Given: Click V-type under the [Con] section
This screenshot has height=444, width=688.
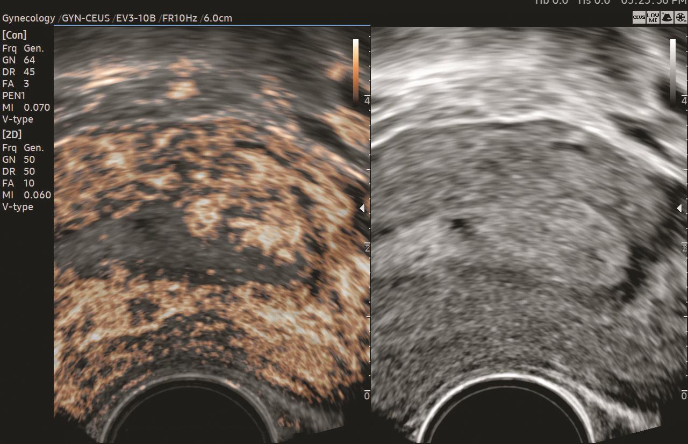Looking at the screenshot, I should point(18,119).
